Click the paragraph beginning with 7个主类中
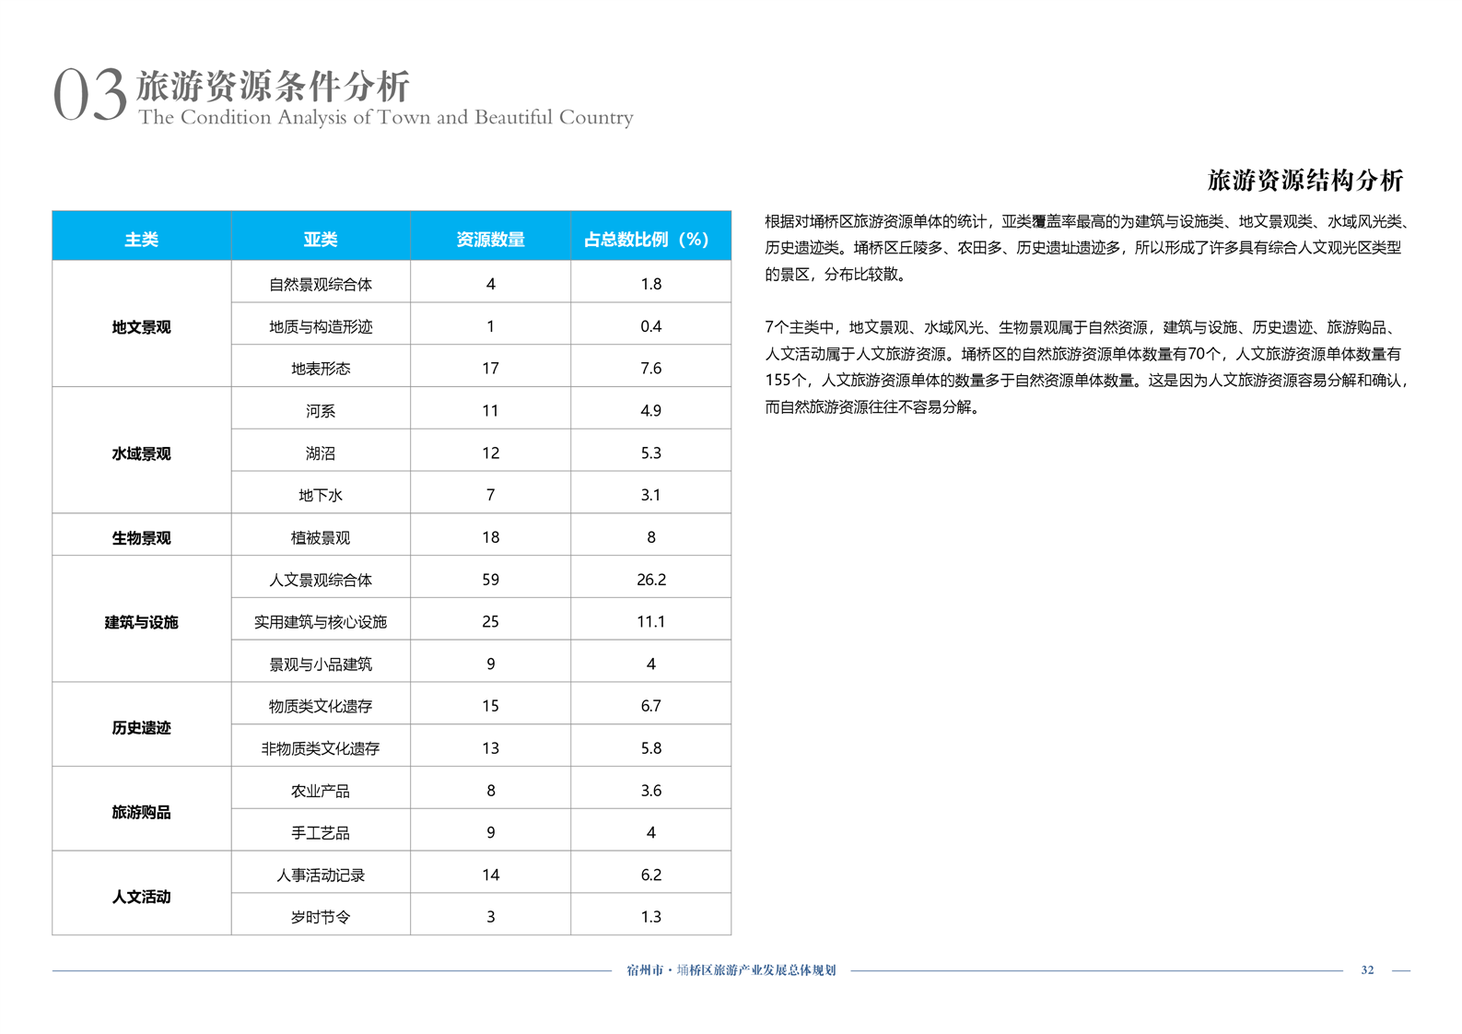This screenshot has height=1034, width=1462. point(1085,367)
